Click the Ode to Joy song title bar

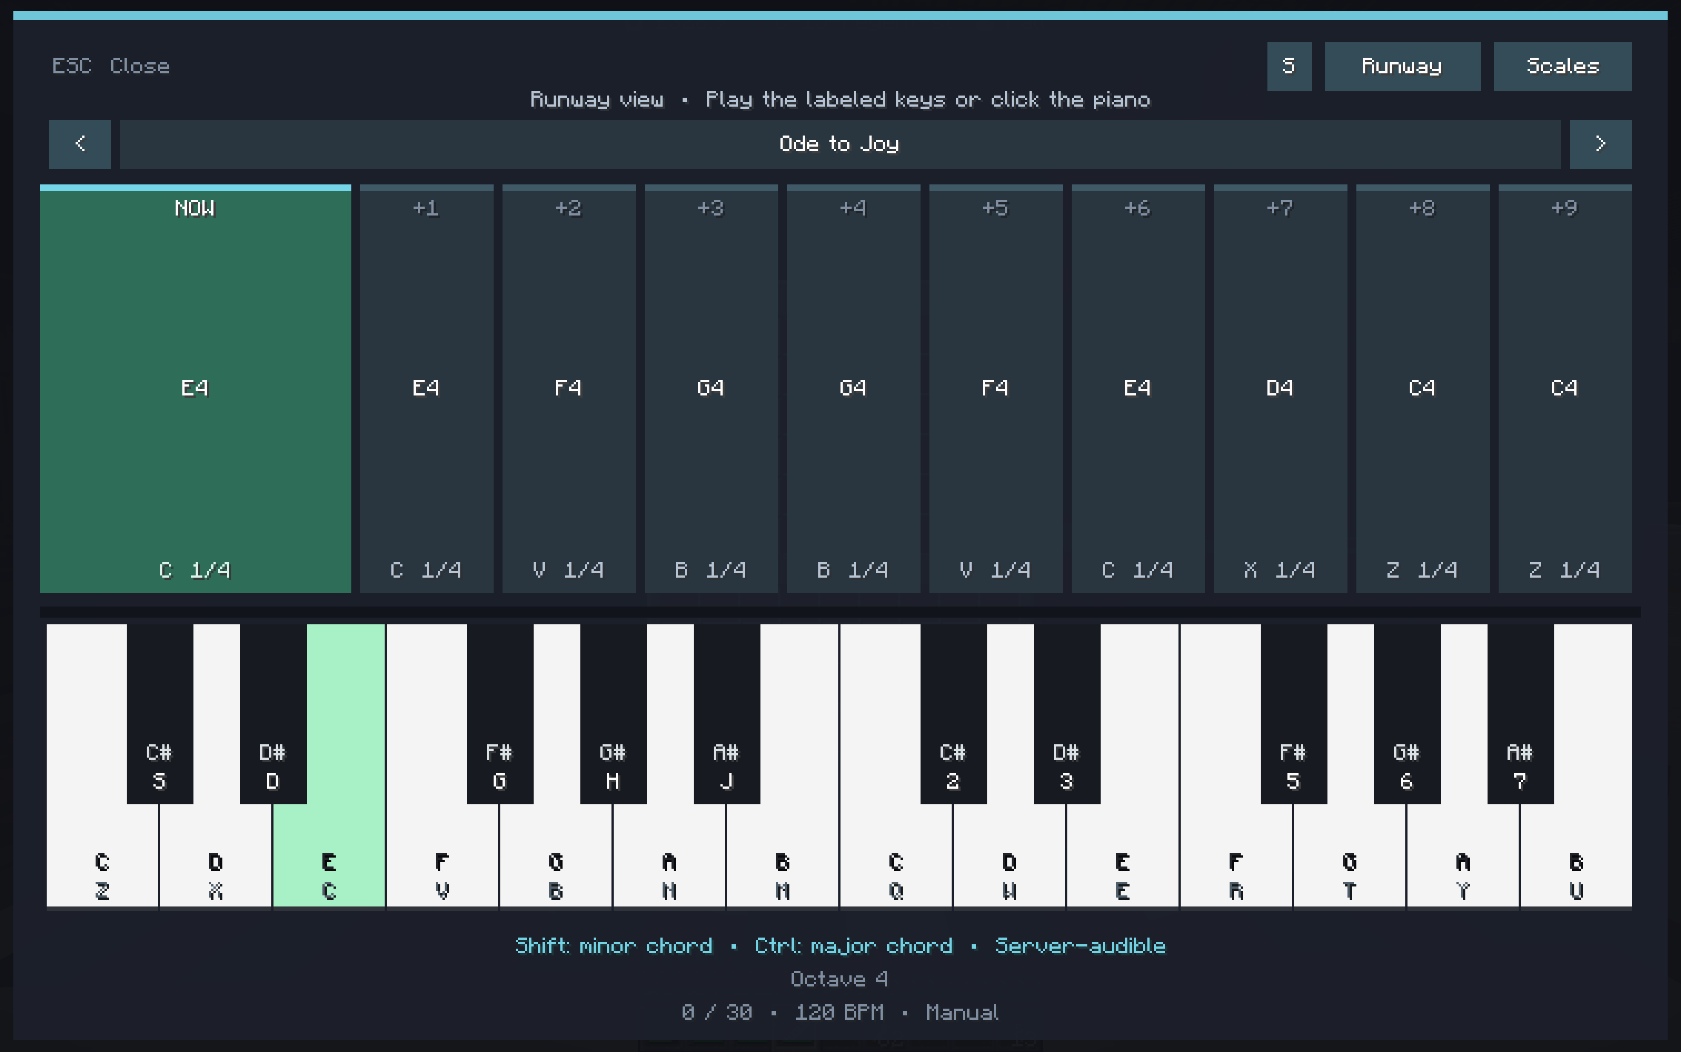click(840, 144)
